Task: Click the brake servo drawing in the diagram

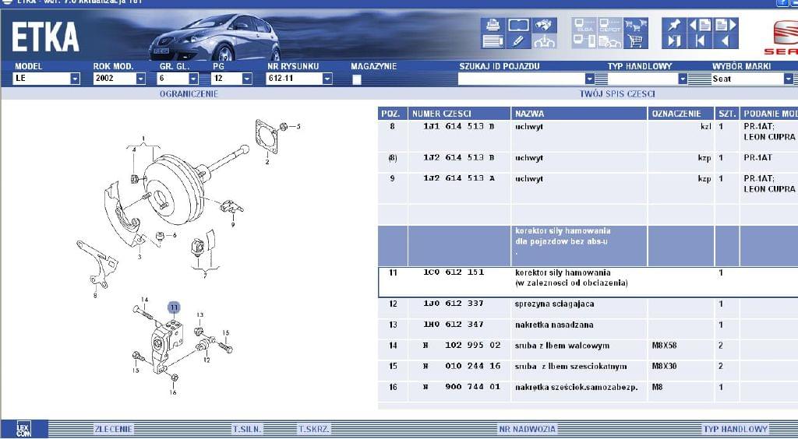Action: tap(173, 189)
